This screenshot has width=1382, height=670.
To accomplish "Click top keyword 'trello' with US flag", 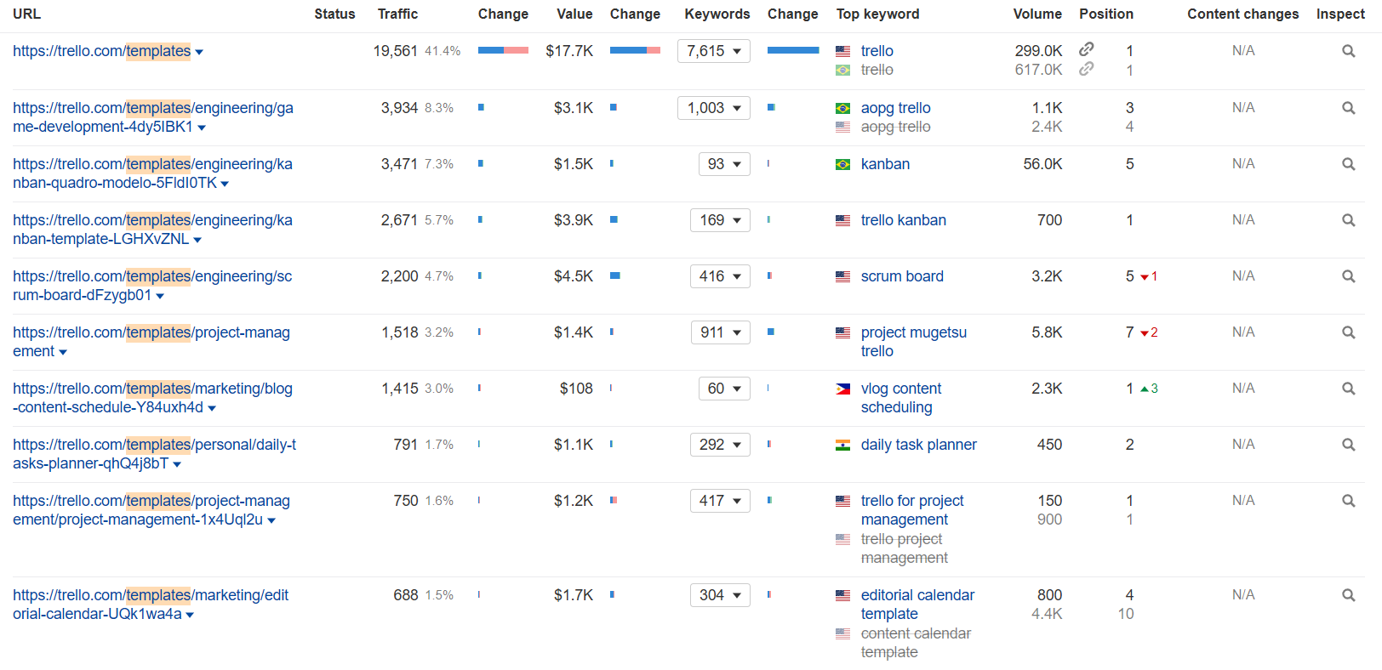I will (877, 51).
